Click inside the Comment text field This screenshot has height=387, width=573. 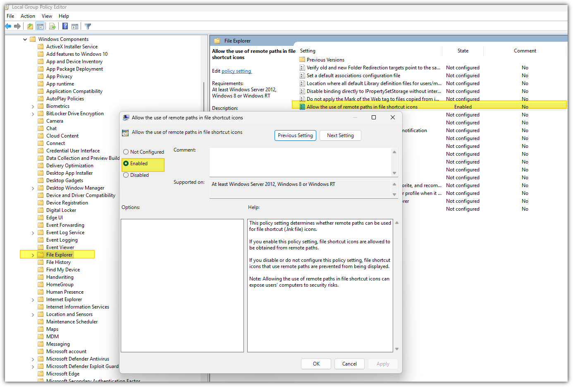(x=300, y=162)
